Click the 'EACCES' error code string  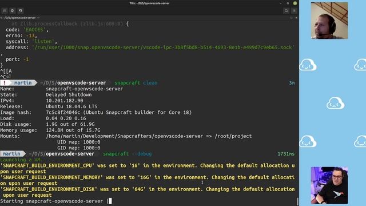click(x=35, y=30)
